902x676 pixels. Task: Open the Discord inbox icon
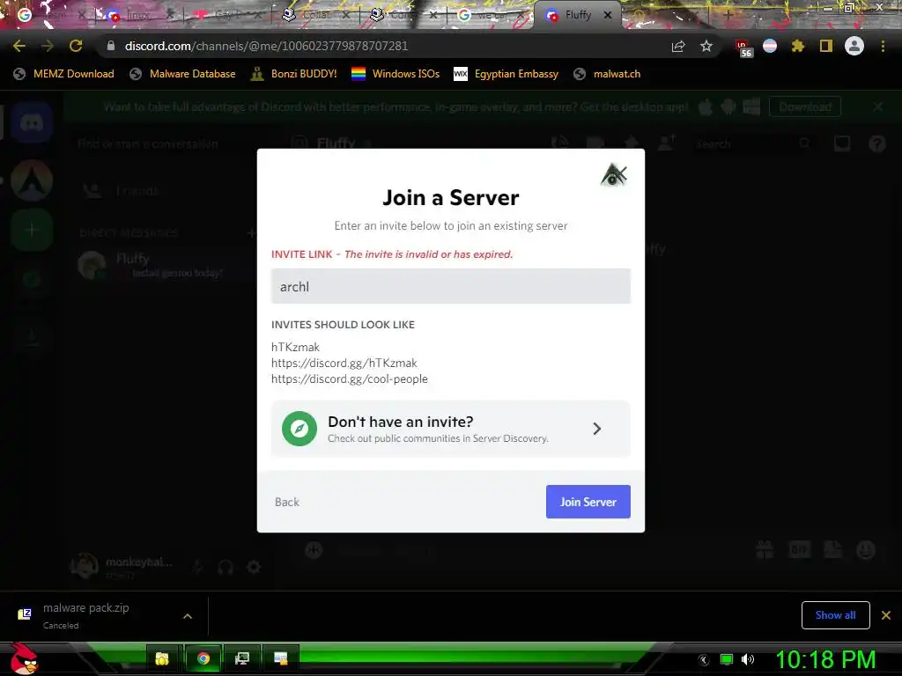pyautogui.click(x=842, y=143)
